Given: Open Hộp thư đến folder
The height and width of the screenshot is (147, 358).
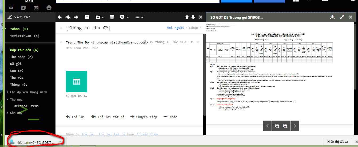Looking at the screenshot, I should tap(24, 50).
